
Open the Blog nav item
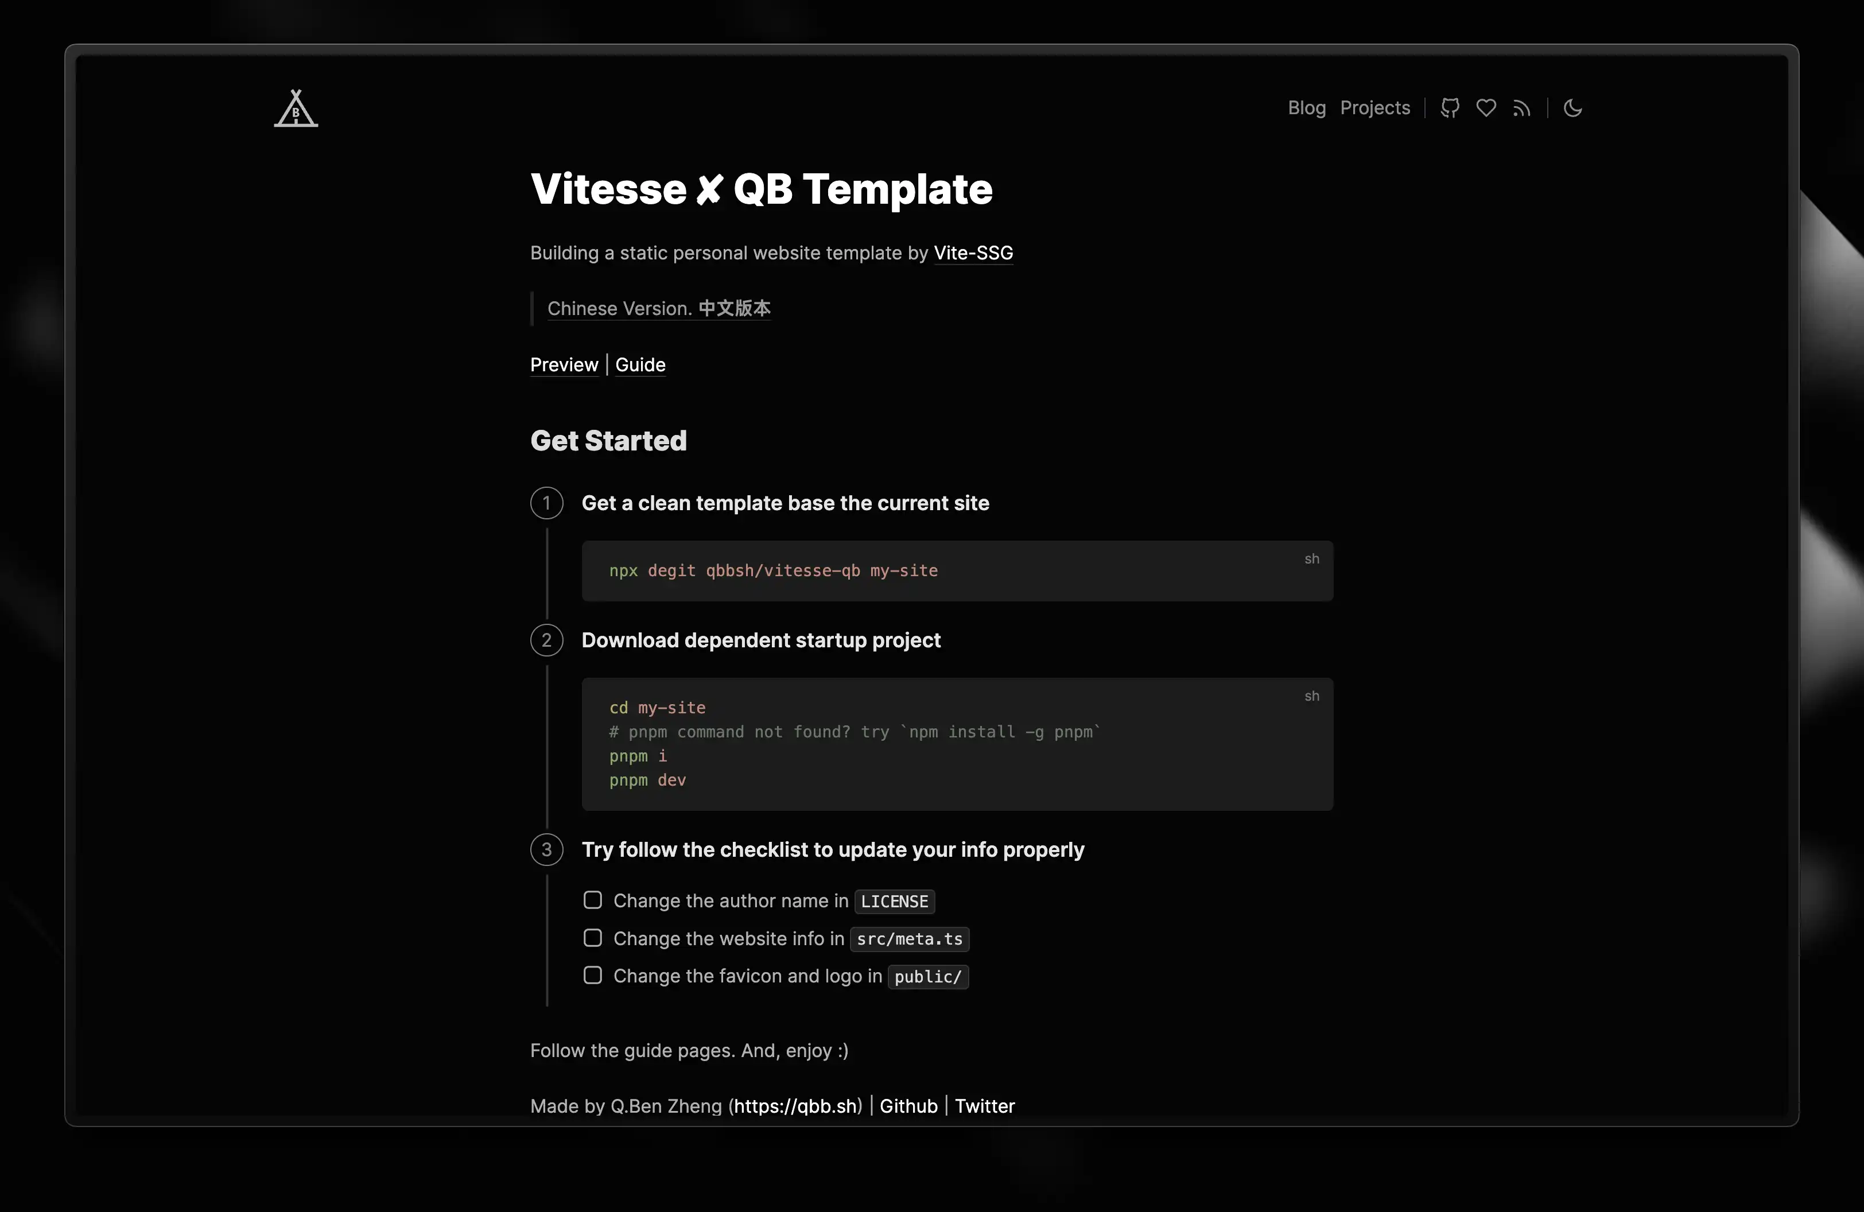[1306, 108]
